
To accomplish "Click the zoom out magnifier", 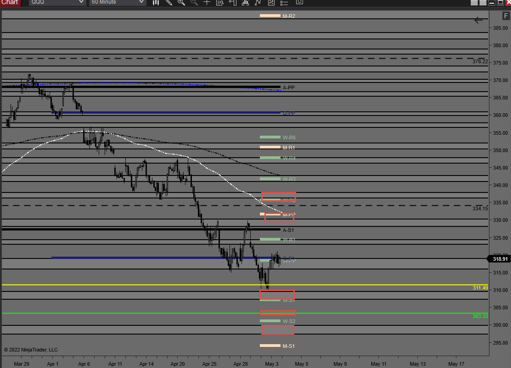I will [194, 2].
